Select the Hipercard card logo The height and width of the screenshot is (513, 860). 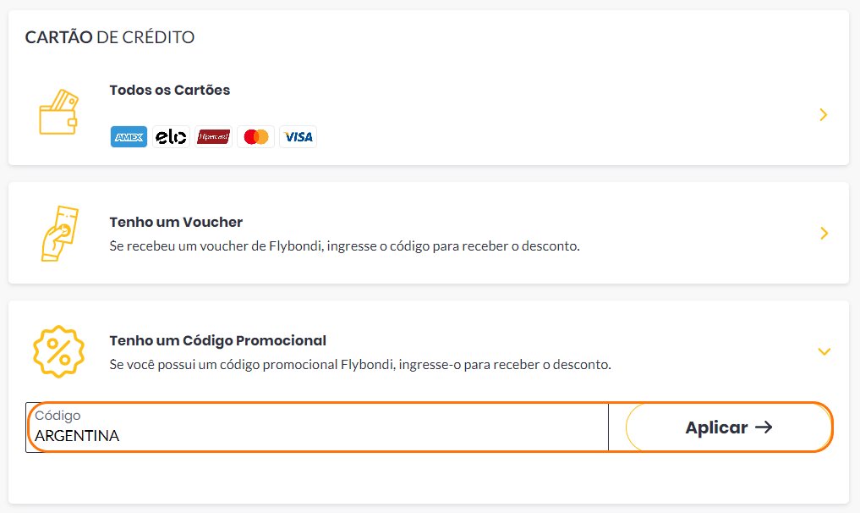coord(213,137)
